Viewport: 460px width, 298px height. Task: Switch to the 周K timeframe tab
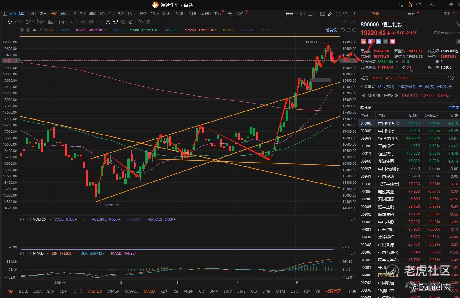[x=63, y=14]
